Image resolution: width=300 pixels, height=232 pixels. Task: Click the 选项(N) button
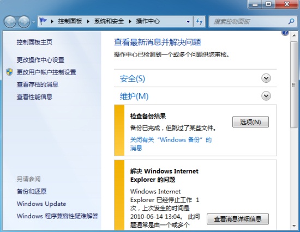point(250,122)
